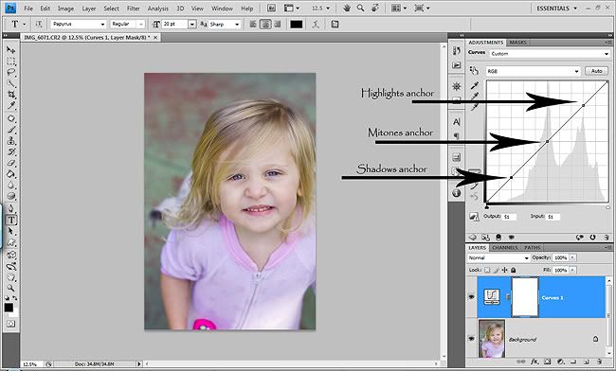Select the Zoom tool in toolbox
This screenshot has width=616, height=371.
[x=11, y=289]
